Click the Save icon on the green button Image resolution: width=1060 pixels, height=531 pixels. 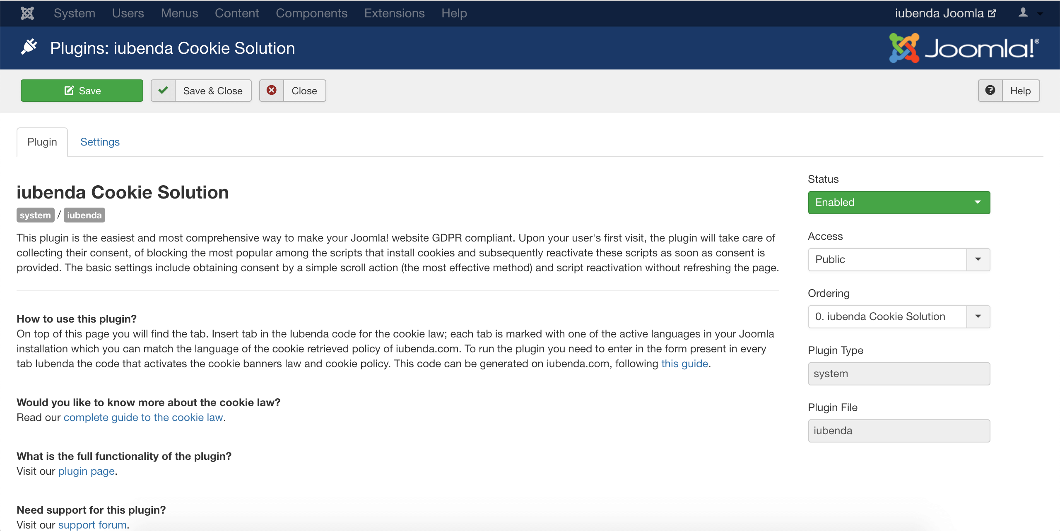pyautogui.click(x=69, y=90)
